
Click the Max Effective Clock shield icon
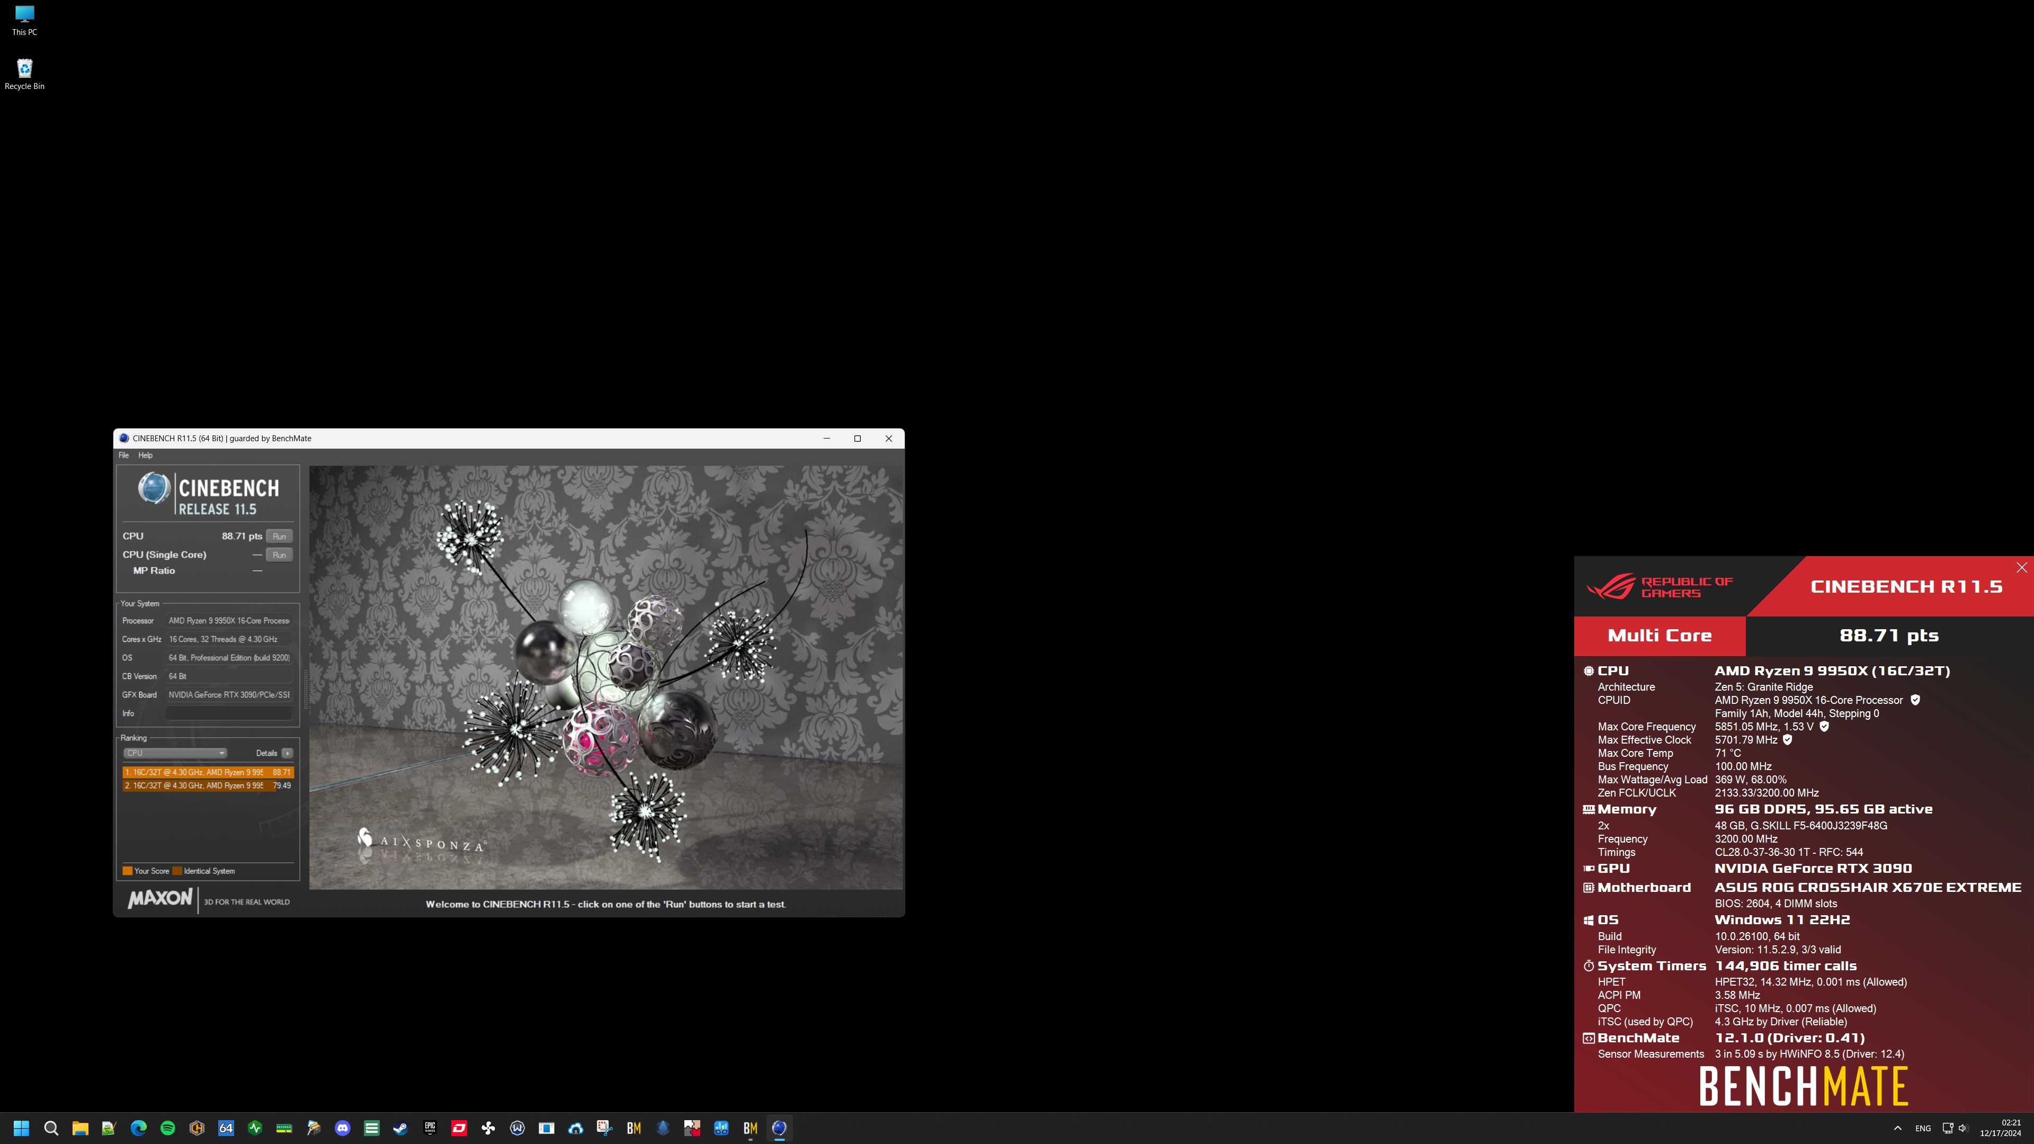(1788, 740)
